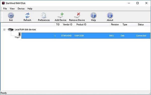Open the File menu
Viewport: 151px width, 95px height.
5,9
